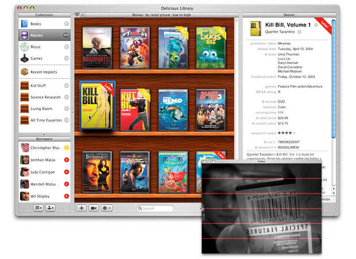Open the video camera barcode scanner
Viewport: 356px width, 259px height.
(x=94, y=208)
